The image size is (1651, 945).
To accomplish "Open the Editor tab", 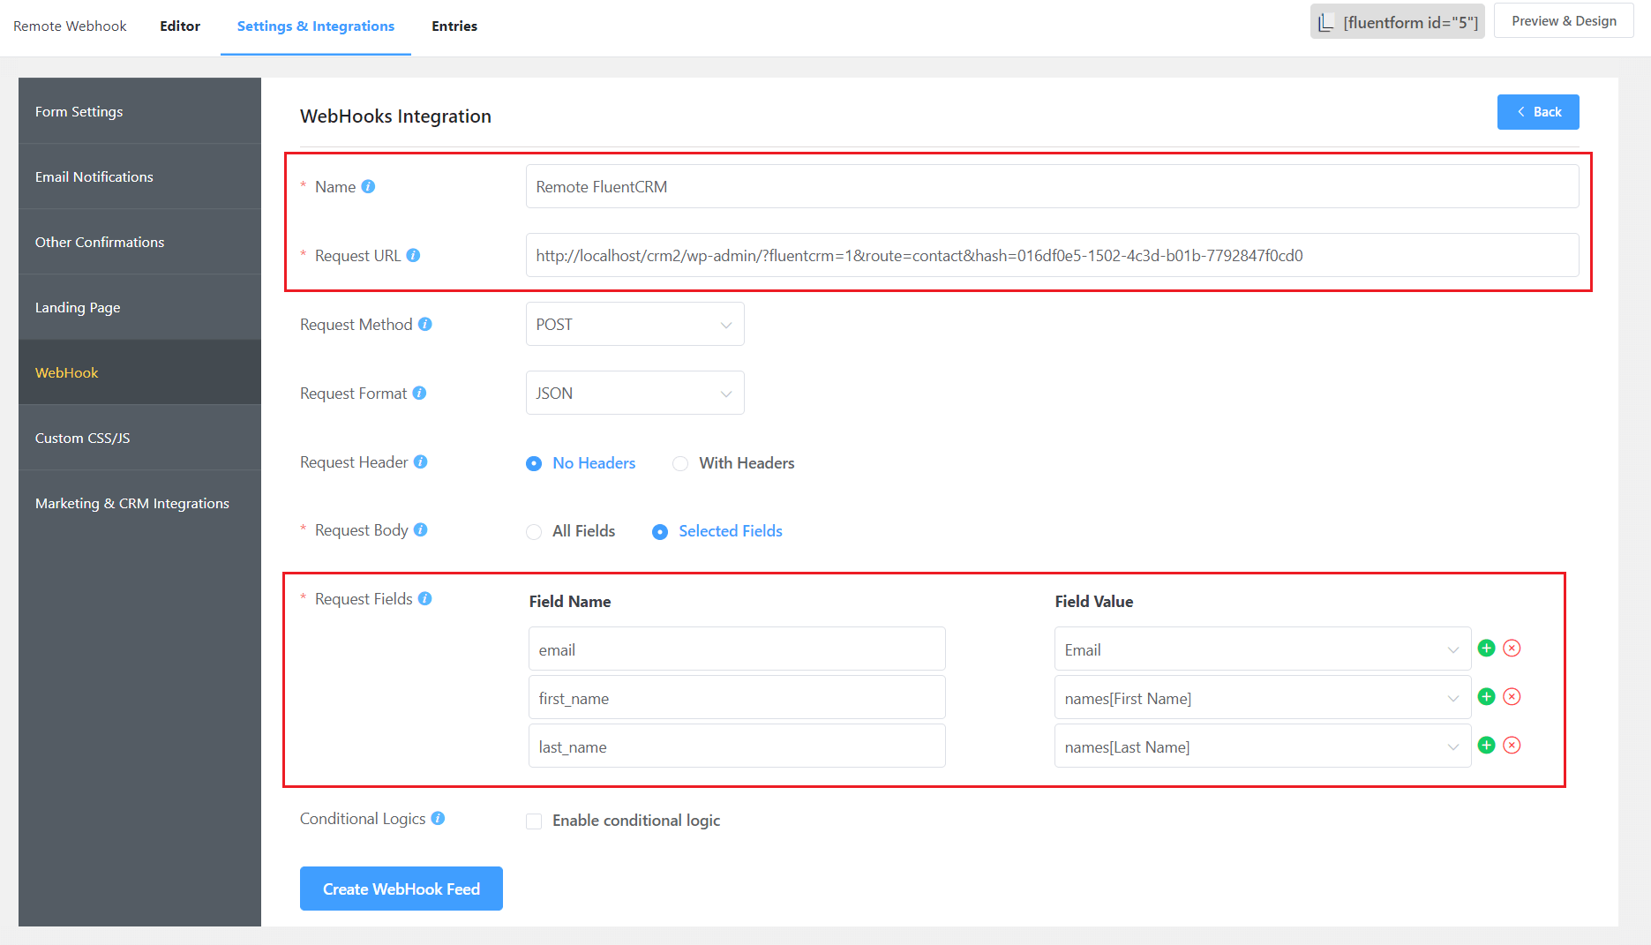I will 179,26.
